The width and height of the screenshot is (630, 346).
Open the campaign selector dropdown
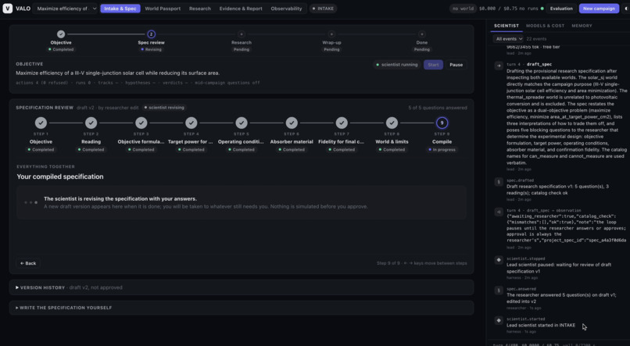click(66, 9)
